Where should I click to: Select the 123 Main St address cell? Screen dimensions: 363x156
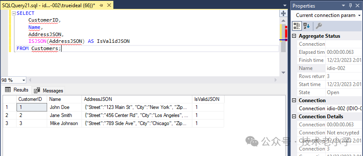[137, 107]
